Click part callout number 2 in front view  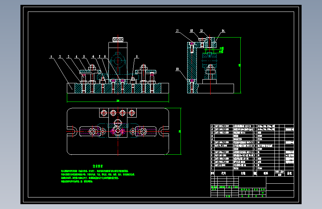click(60, 57)
